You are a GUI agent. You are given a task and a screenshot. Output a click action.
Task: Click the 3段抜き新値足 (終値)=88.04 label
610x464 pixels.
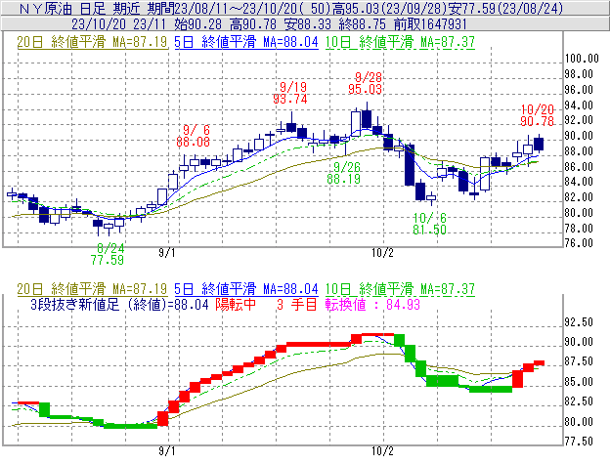[120, 304]
